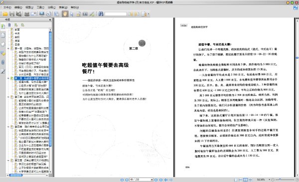Go to previous view with the left arrow
This screenshot has width=299, height=182.
166,180
